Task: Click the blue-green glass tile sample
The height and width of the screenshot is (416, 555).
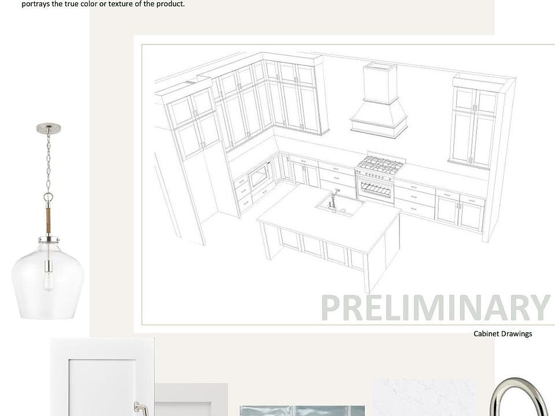Action: click(x=302, y=411)
